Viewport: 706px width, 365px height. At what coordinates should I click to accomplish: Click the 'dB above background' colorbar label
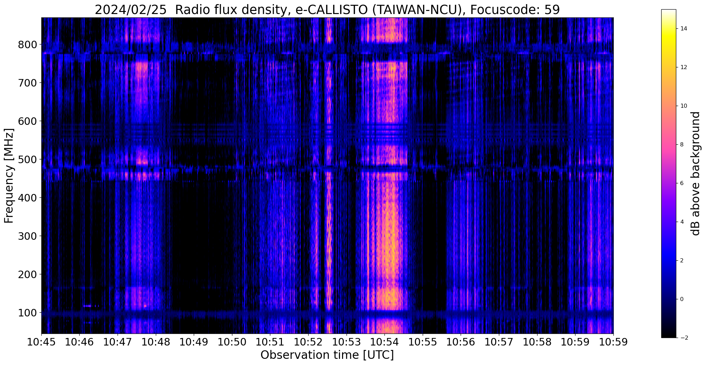point(695,173)
